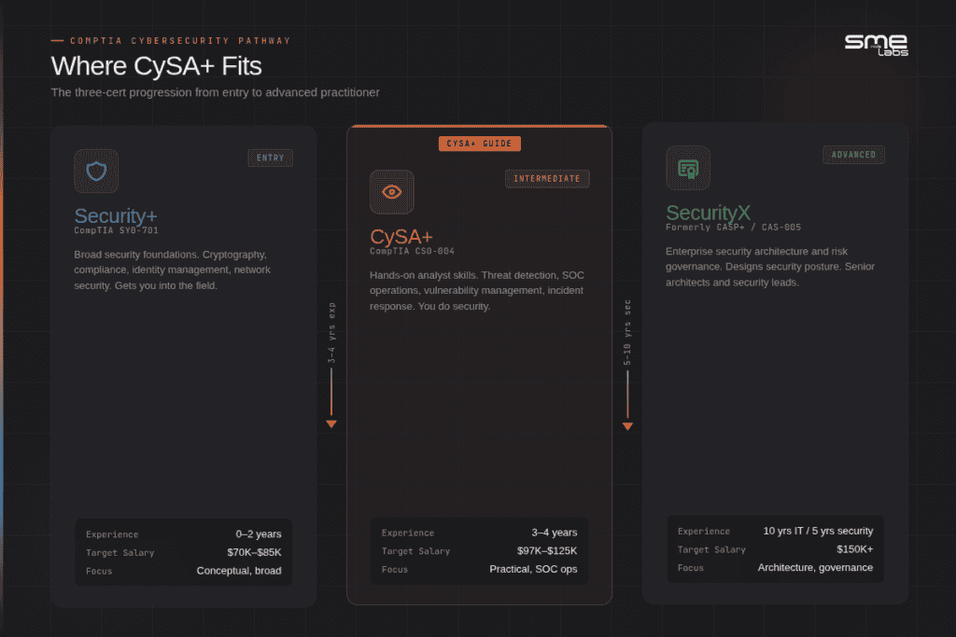Click '3–4 years' experience value
The height and width of the screenshot is (637, 956).
pyautogui.click(x=555, y=533)
